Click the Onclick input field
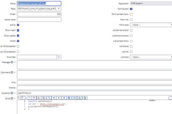Viewport: 172px width, 114px height. click(x=95, y=88)
